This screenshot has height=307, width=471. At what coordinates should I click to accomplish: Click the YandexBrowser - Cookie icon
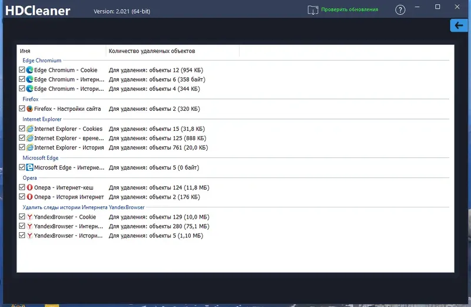29,217
